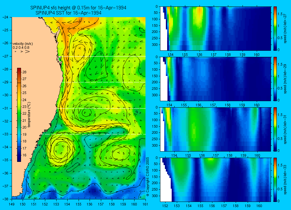Click the '28' value on the temperature scale
The height and width of the screenshot is (210, 291).
coord(24,72)
